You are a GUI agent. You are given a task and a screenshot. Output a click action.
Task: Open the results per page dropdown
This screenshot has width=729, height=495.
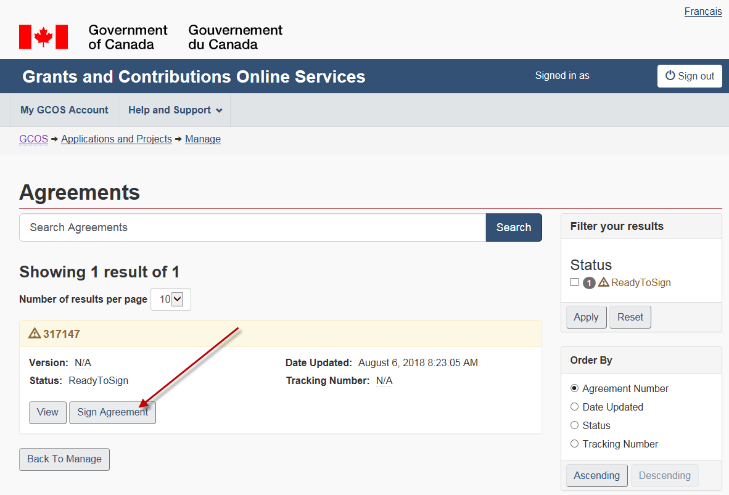click(171, 299)
